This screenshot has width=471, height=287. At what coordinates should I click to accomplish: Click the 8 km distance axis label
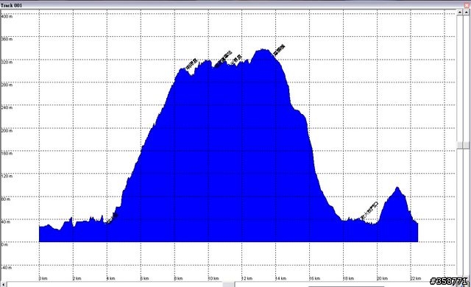point(178,278)
